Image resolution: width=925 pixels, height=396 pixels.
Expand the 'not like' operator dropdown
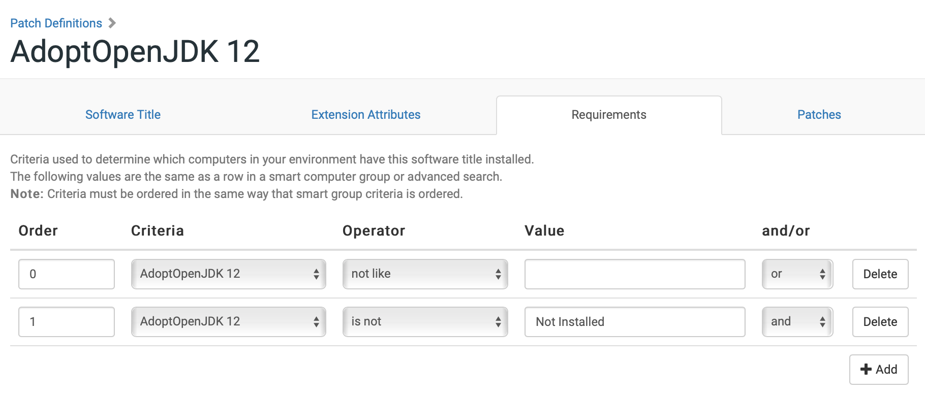425,274
